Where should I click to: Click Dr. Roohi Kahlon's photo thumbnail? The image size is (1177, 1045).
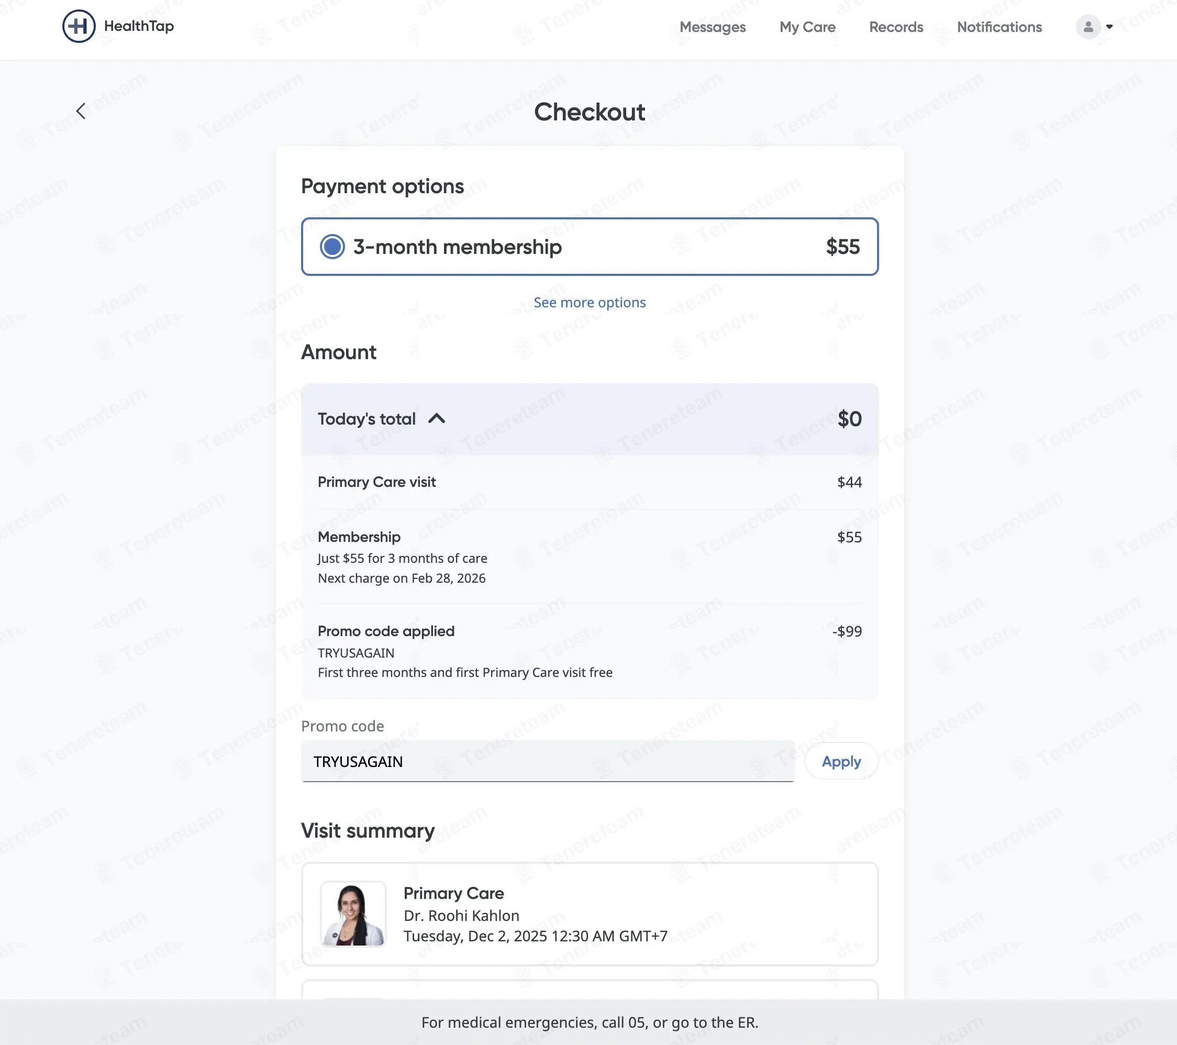coord(353,914)
